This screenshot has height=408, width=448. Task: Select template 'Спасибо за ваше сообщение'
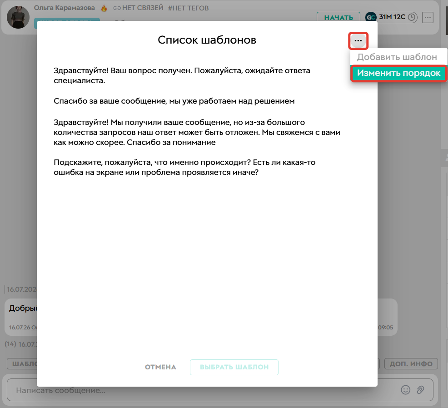[174, 101]
